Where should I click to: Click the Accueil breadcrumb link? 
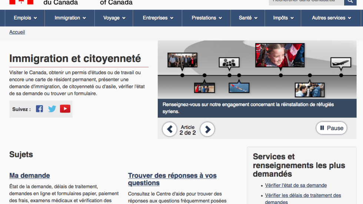coord(17,32)
